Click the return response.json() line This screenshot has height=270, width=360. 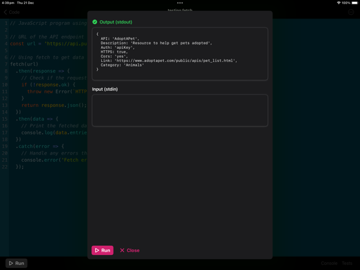tap(54, 106)
